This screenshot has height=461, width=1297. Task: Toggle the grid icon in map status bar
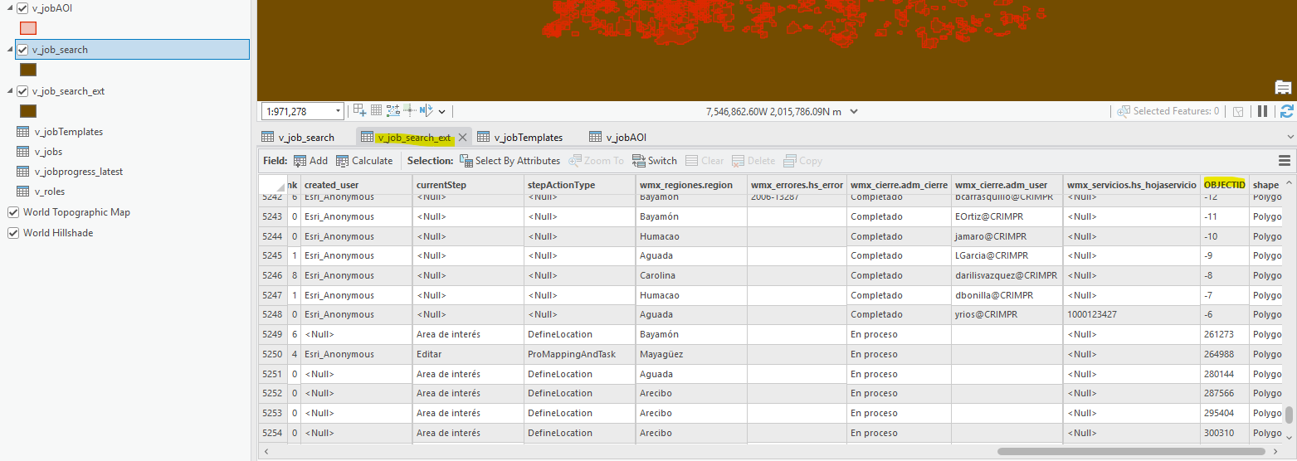point(376,110)
